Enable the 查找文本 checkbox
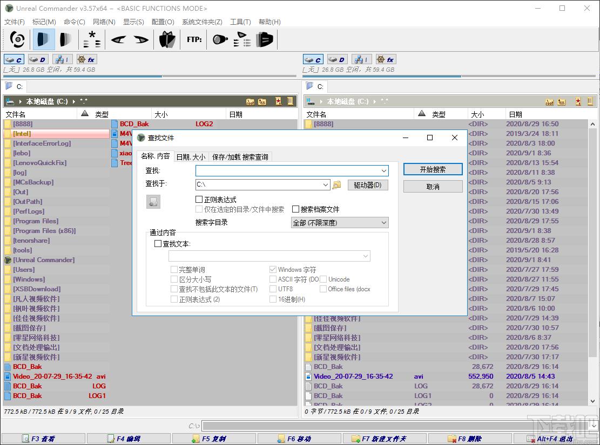 click(158, 243)
